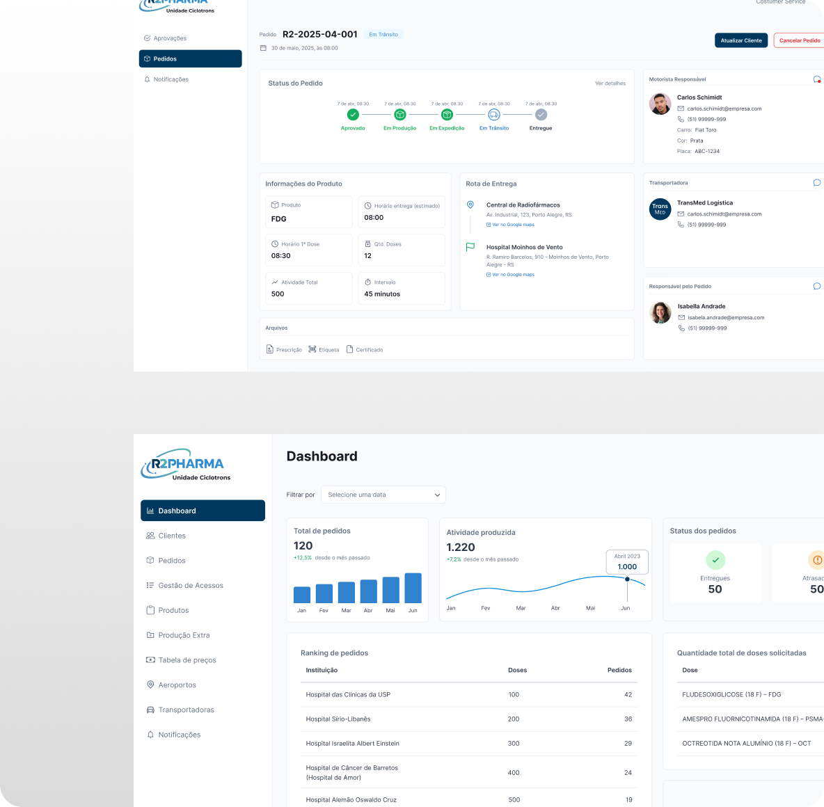
Task: Click the Em Produção box status icon
Action: [x=400, y=115]
